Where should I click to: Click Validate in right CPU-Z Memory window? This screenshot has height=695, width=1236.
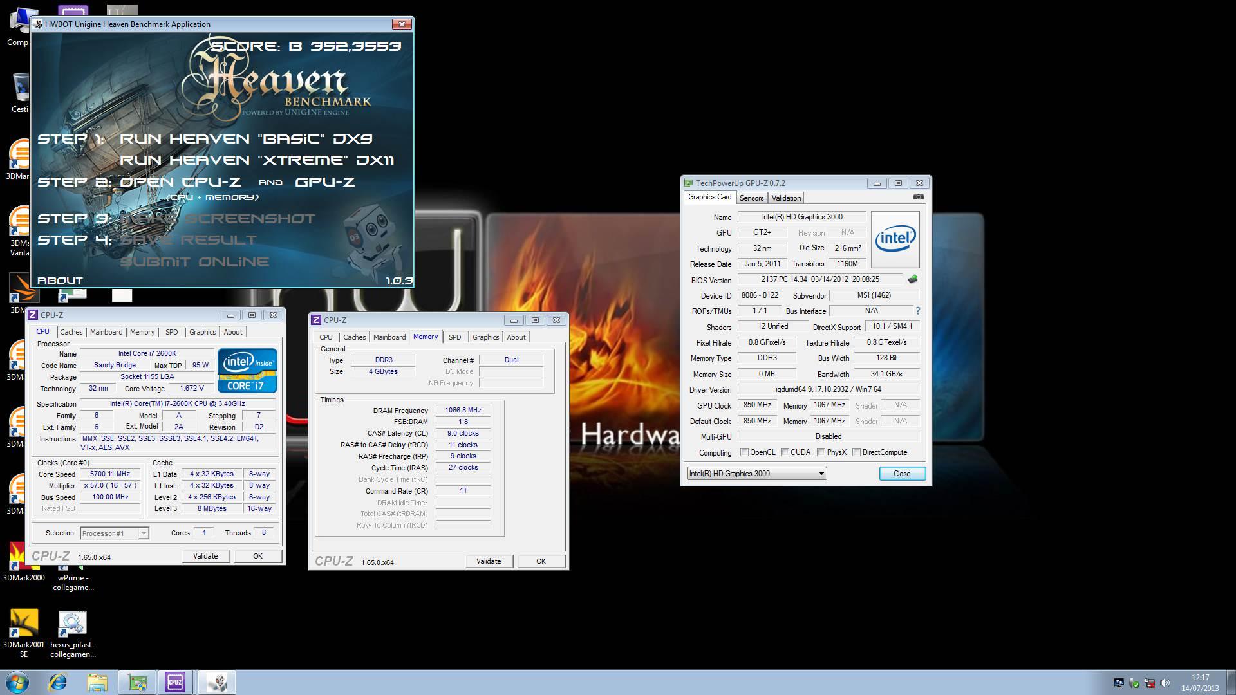(489, 561)
